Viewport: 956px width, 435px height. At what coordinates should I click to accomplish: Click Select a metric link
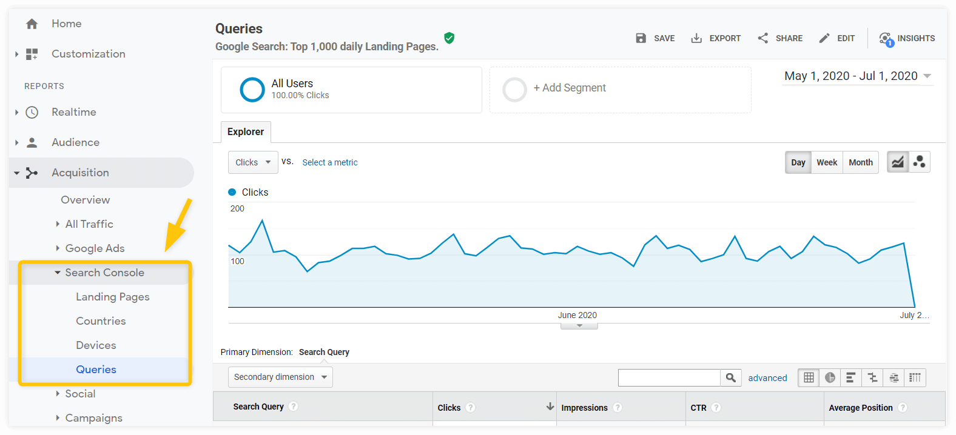coord(330,162)
